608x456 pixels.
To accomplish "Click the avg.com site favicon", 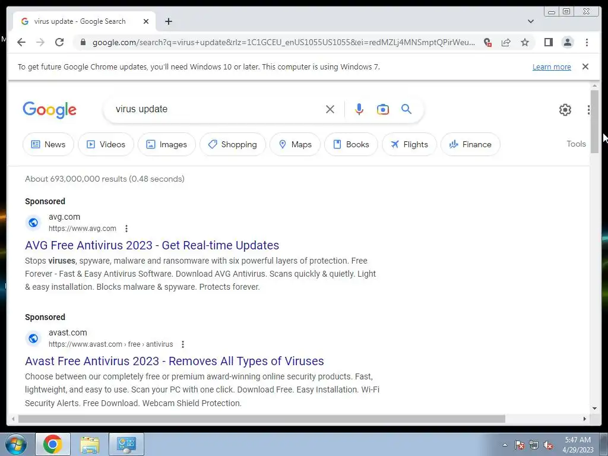I will point(33,223).
